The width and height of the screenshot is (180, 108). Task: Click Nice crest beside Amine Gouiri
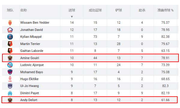[x=10, y=58]
